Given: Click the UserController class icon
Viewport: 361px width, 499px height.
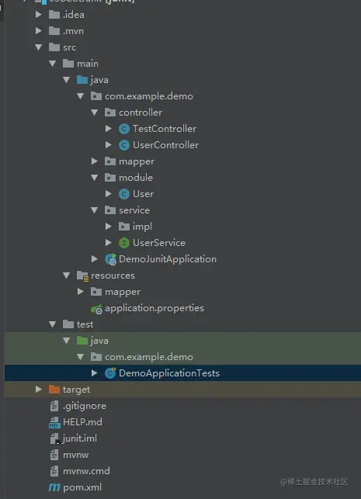Looking at the screenshot, I should 124,145.
